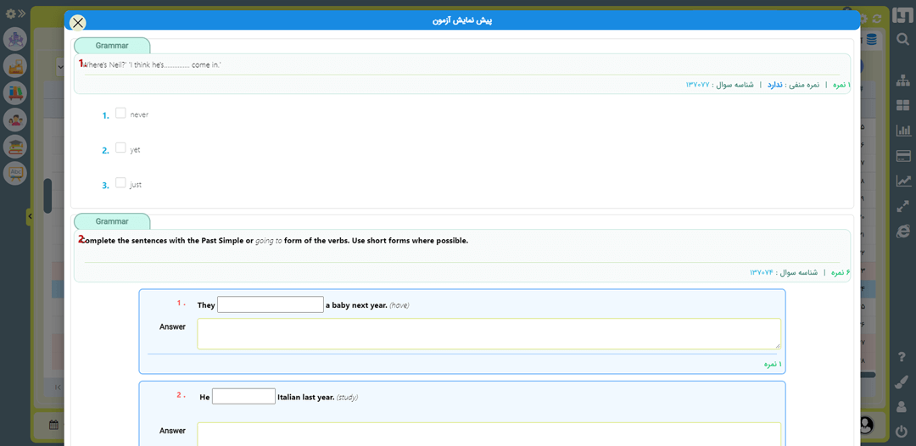Open the people group sidebar module
This screenshot has width=916, height=446.
[15, 120]
